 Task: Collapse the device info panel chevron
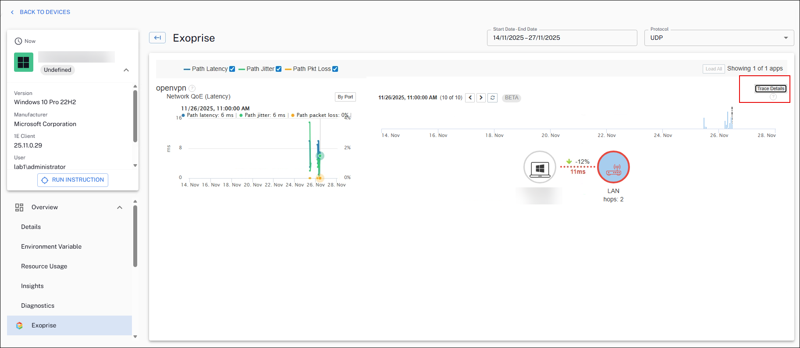click(126, 70)
